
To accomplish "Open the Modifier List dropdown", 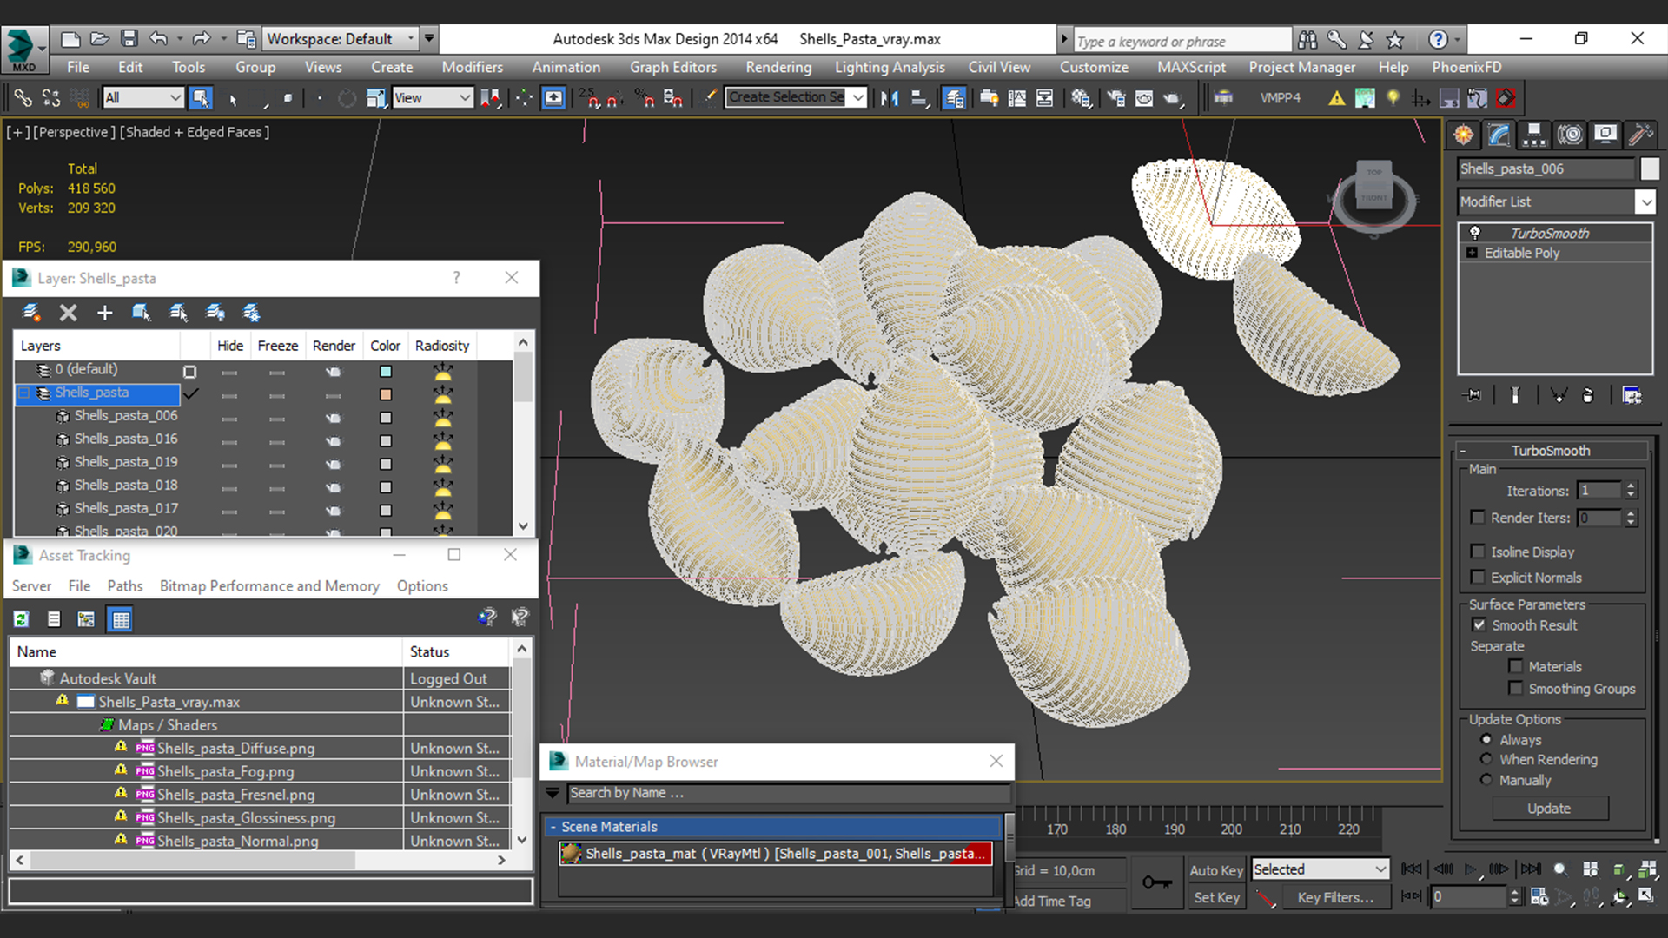I will [1645, 201].
